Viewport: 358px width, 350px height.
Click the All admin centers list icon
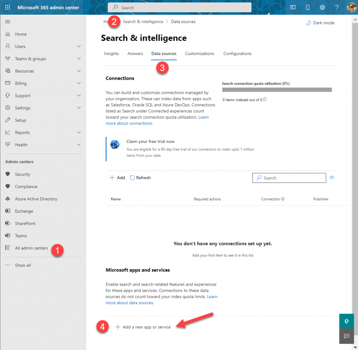tap(8, 248)
